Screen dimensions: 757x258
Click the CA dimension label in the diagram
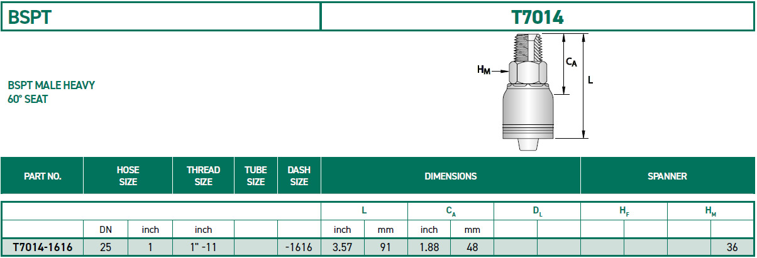571,62
